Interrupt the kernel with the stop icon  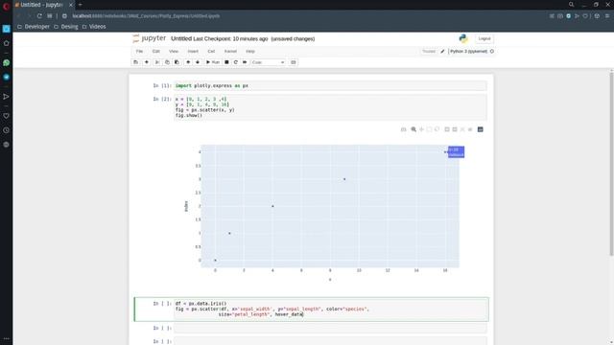click(226, 62)
